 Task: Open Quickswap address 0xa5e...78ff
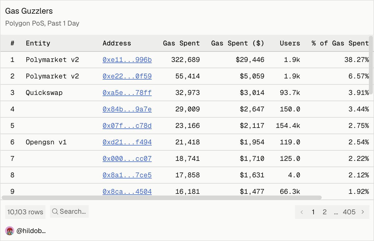coord(127,93)
